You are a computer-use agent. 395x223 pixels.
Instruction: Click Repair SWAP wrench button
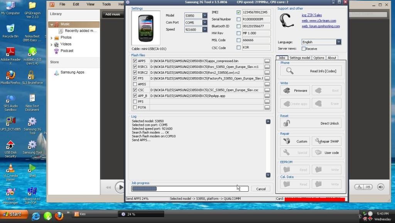[x=327, y=141]
